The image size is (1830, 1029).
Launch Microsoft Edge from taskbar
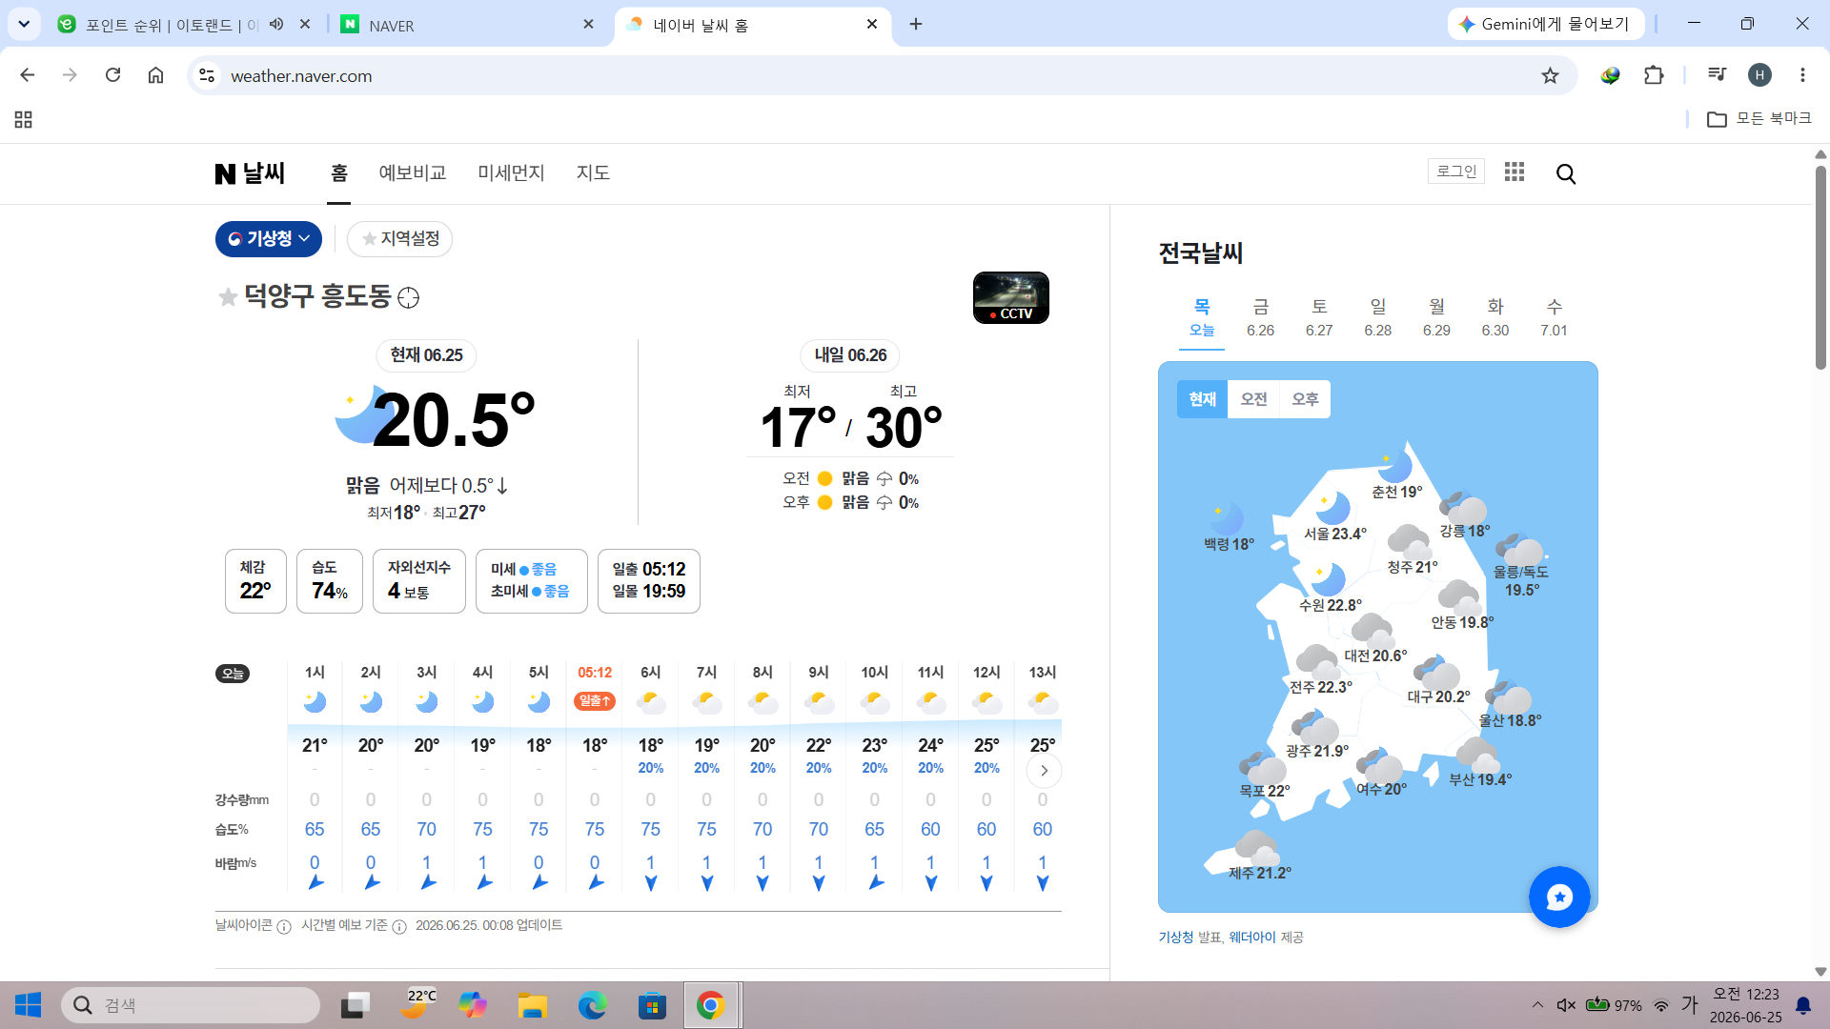[592, 1005]
